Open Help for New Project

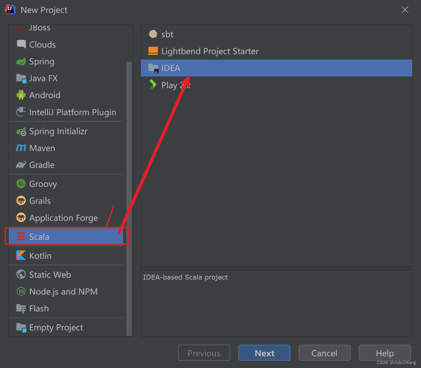[x=385, y=353]
